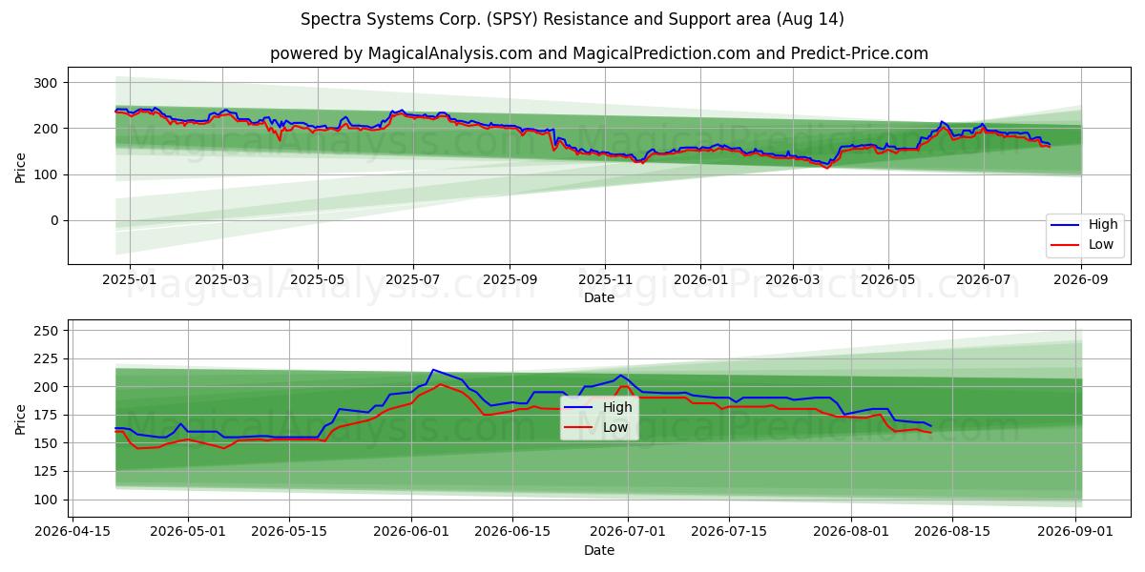Screen dimensions: 1145x572
Task: Click the '2026-07-15' tick on bottom chart
Action: [729, 532]
